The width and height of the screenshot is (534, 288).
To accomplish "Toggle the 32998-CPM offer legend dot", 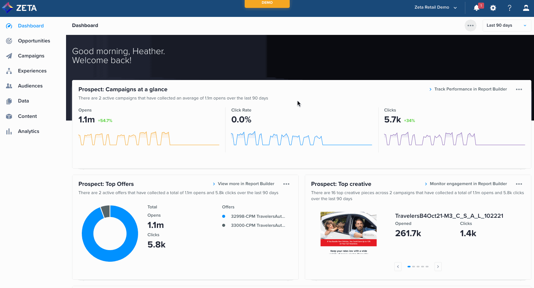I will [x=224, y=216].
